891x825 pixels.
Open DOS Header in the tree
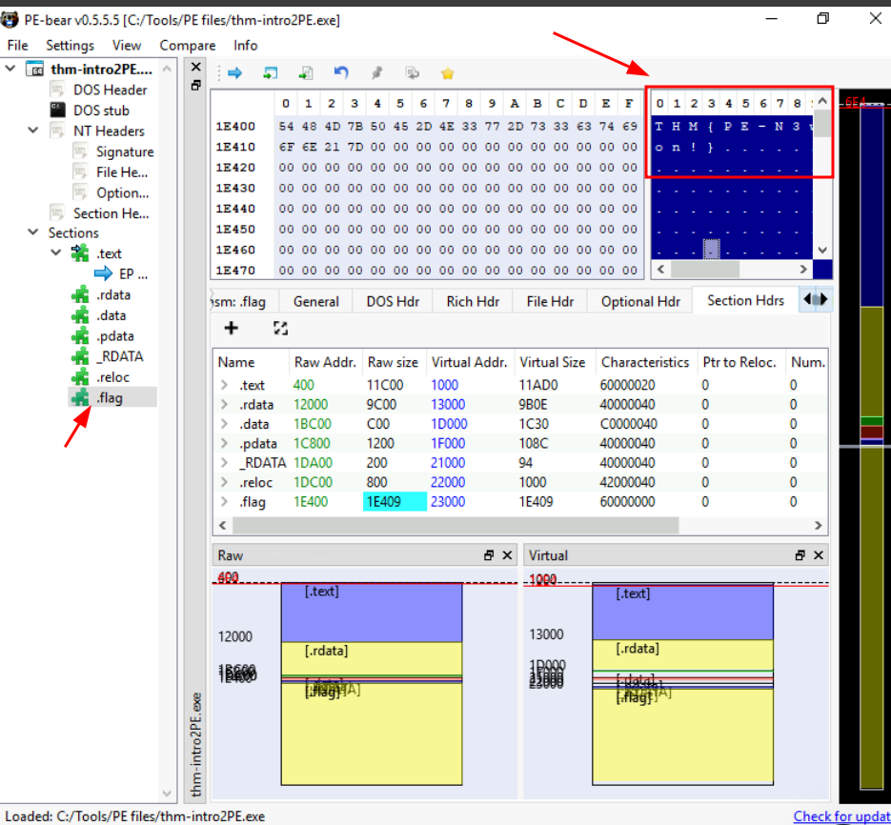(x=110, y=90)
